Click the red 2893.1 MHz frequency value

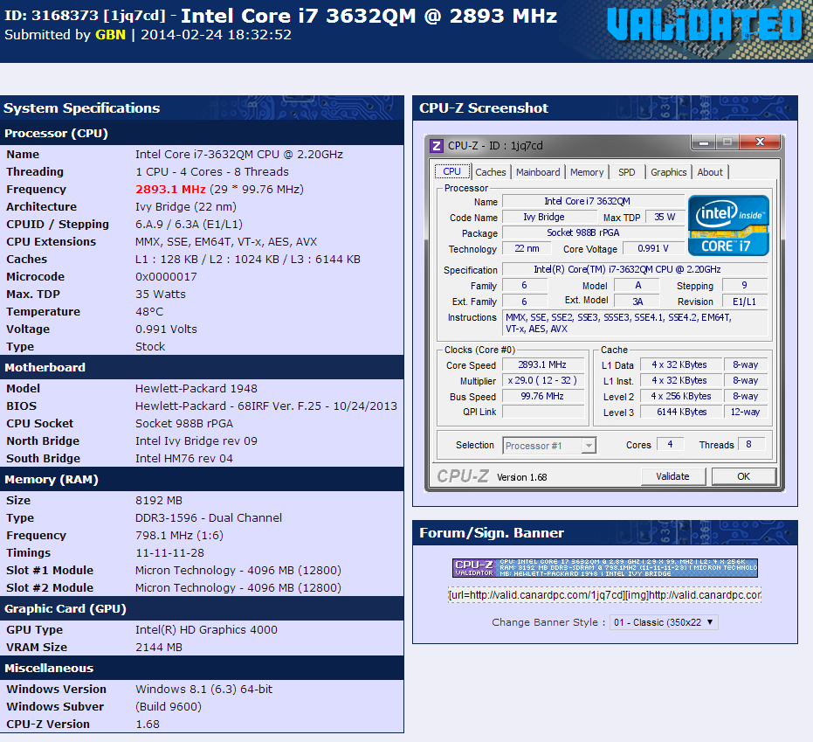[170, 190]
